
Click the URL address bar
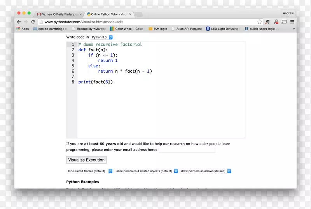148,22
